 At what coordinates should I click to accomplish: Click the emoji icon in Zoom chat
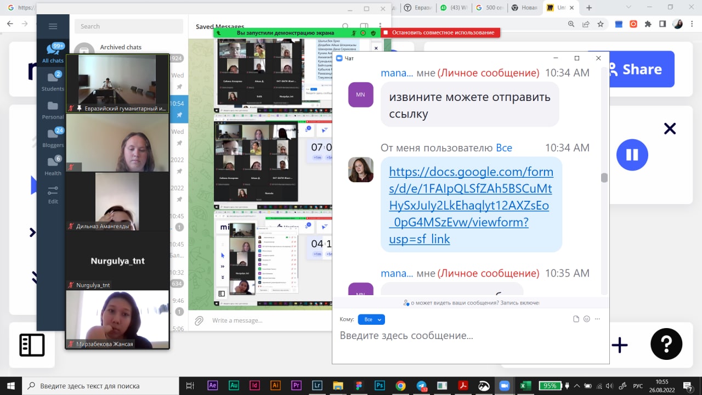[x=586, y=319]
